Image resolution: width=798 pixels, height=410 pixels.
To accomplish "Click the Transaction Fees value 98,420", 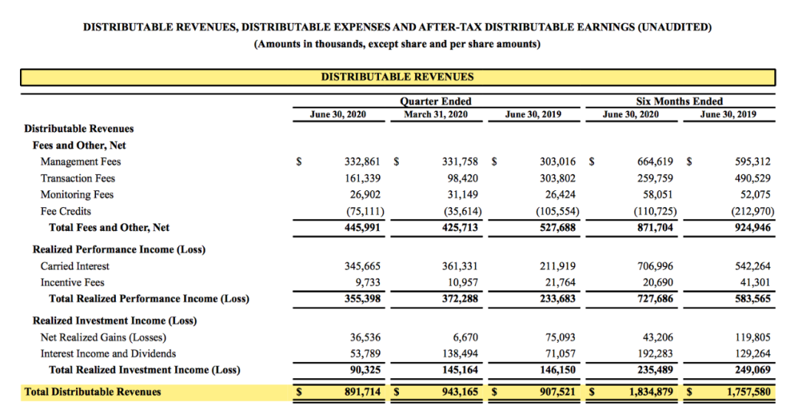I will tap(463, 178).
